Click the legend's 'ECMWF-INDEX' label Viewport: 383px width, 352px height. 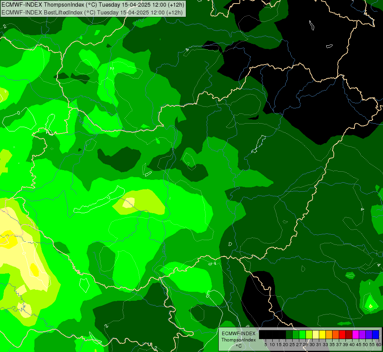coord(239,334)
